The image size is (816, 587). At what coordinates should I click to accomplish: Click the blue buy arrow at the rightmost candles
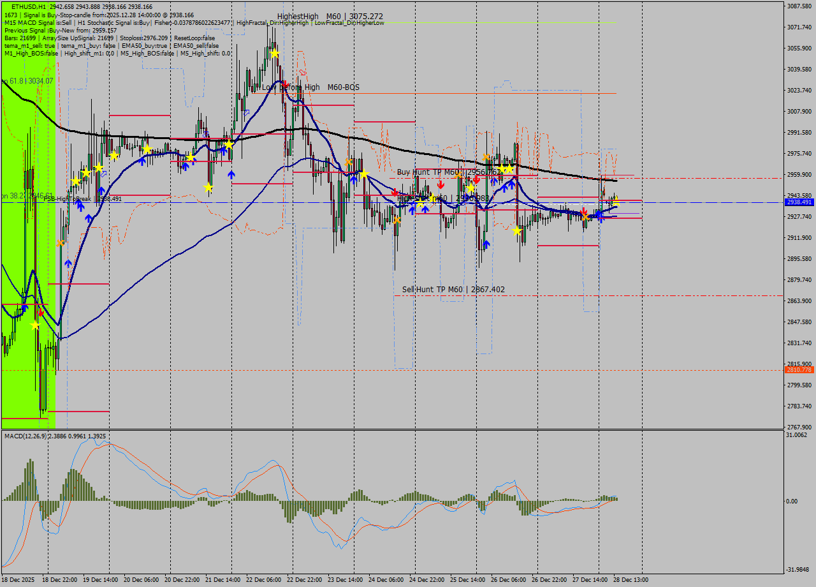click(599, 215)
